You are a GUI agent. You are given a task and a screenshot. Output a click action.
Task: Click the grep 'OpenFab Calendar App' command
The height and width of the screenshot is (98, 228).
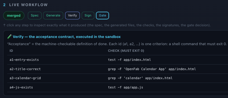pos(152,69)
